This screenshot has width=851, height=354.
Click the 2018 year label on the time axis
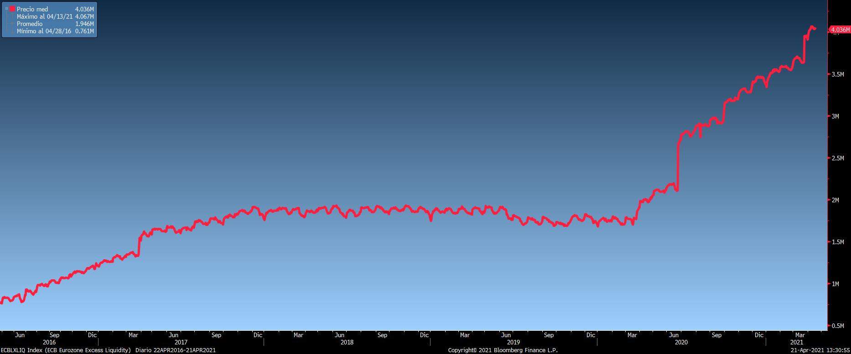point(347,342)
